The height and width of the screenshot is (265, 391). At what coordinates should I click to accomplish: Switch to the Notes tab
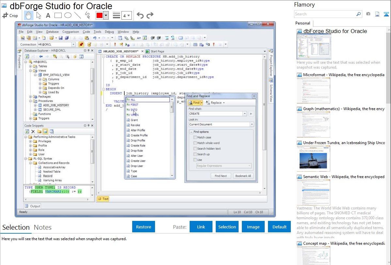(43, 227)
